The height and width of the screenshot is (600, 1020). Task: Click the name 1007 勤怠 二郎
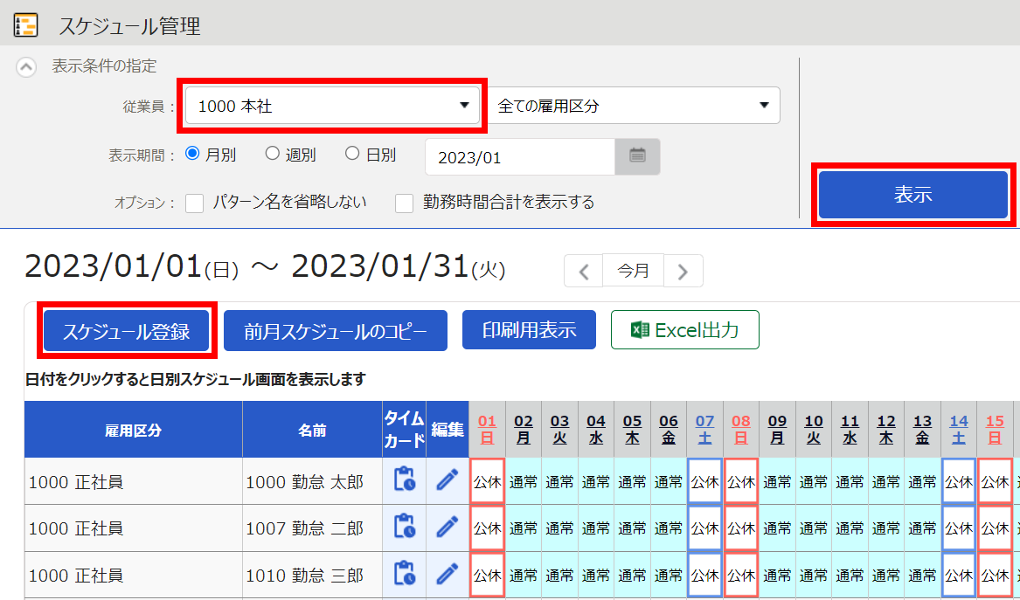[x=304, y=528]
